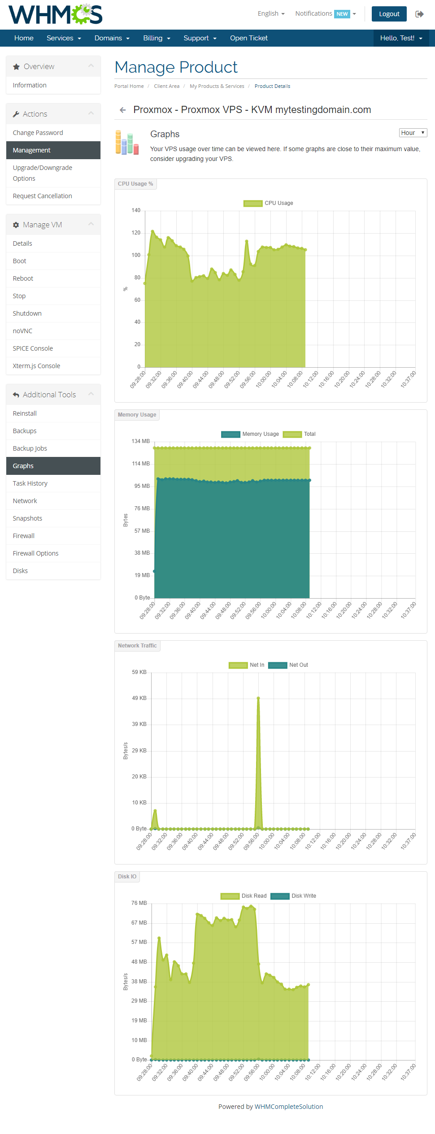Screen dimensions: 435x1134
Task: Click the Logout button
Action: tap(389, 14)
